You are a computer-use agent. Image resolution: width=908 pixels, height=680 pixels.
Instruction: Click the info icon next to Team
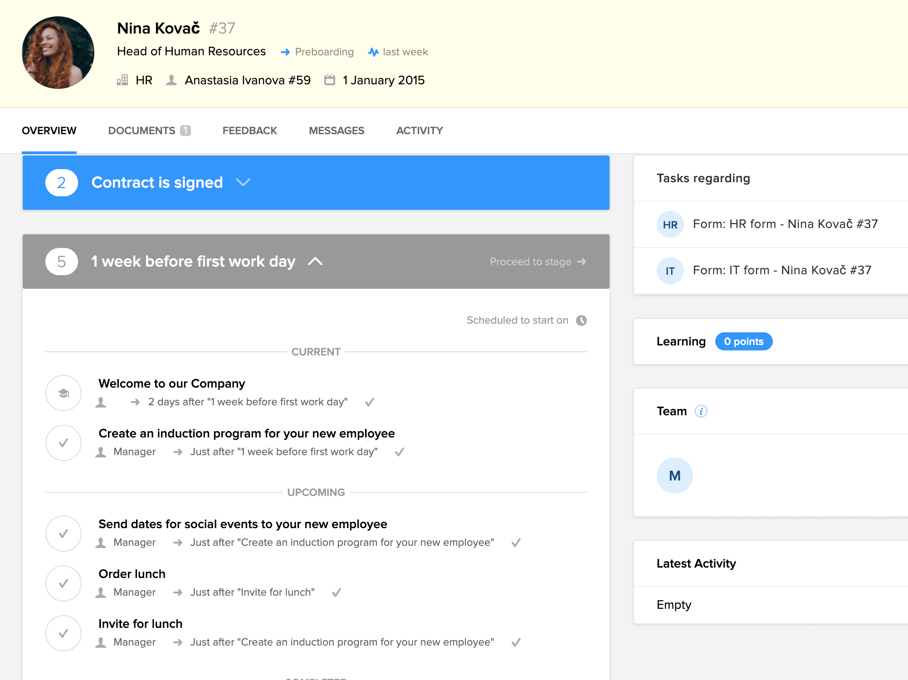point(702,411)
